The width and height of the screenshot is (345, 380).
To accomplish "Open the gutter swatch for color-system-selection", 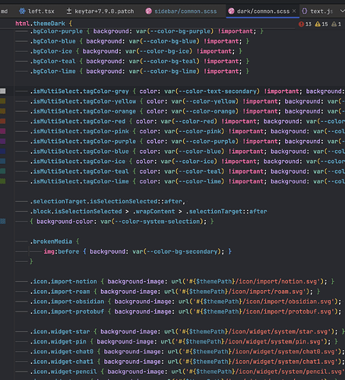I will point(3,222).
